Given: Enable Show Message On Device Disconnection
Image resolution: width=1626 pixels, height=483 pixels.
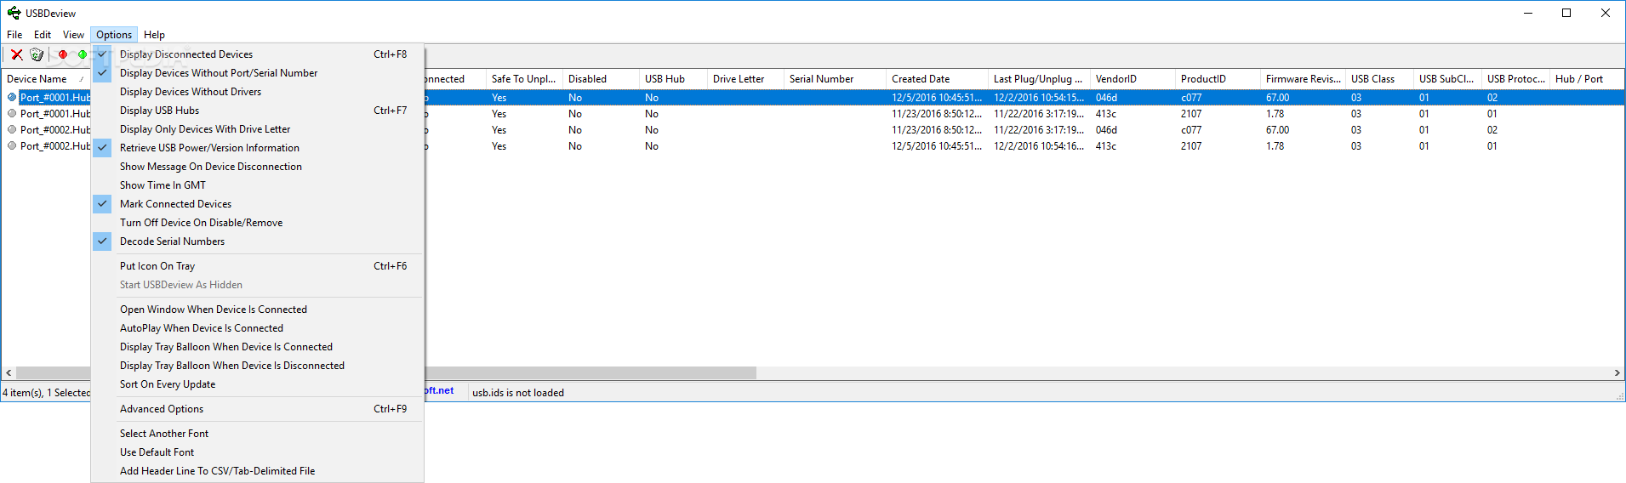Looking at the screenshot, I should pyautogui.click(x=257, y=167).
